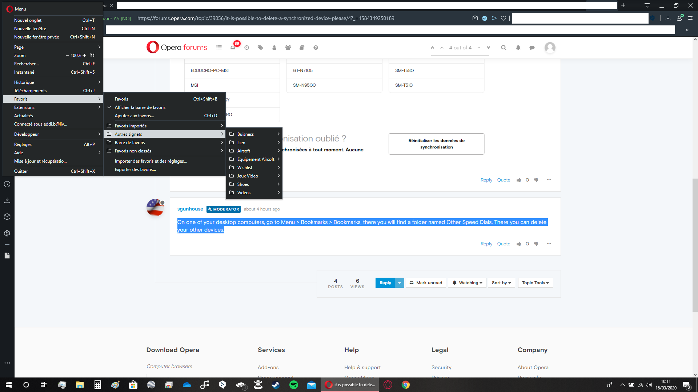The width and height of the screenshot is (698, 392).
Task: Open the Extensions cube sidebar icon
Action: 7,217
